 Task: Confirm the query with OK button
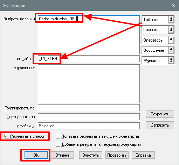36,155
